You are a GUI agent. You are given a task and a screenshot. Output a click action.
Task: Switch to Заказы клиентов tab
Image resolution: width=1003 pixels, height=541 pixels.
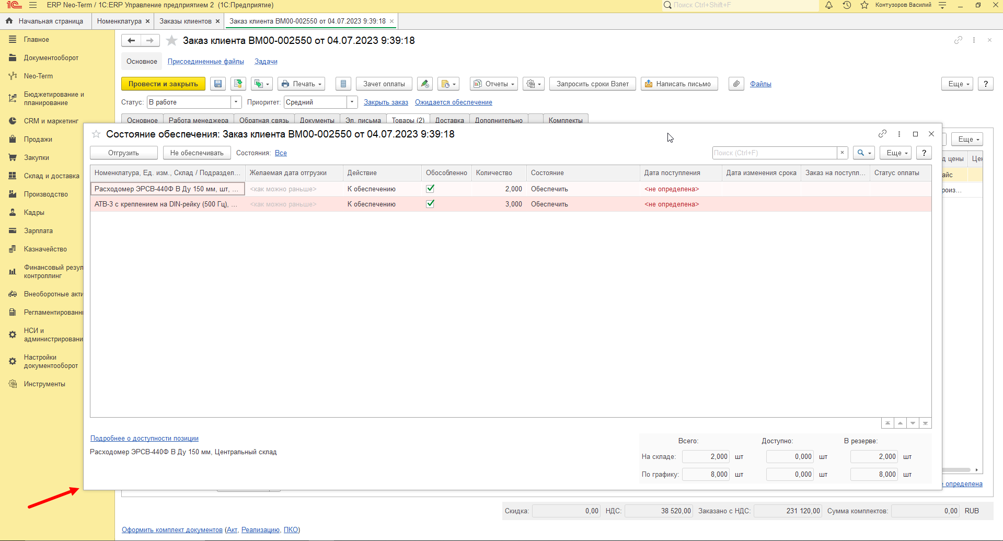tap(185, 21)
